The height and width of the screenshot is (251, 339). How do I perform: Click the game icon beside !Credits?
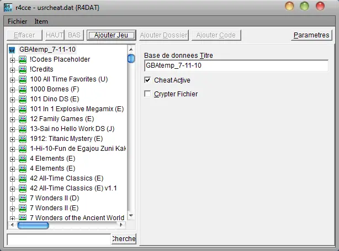(23, 69)
